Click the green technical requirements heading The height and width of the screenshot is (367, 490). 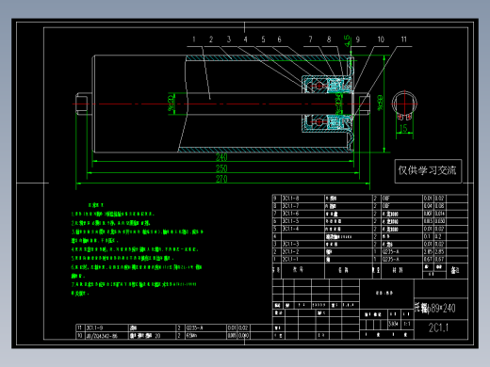pyautogui.click(x=96, y=205)
